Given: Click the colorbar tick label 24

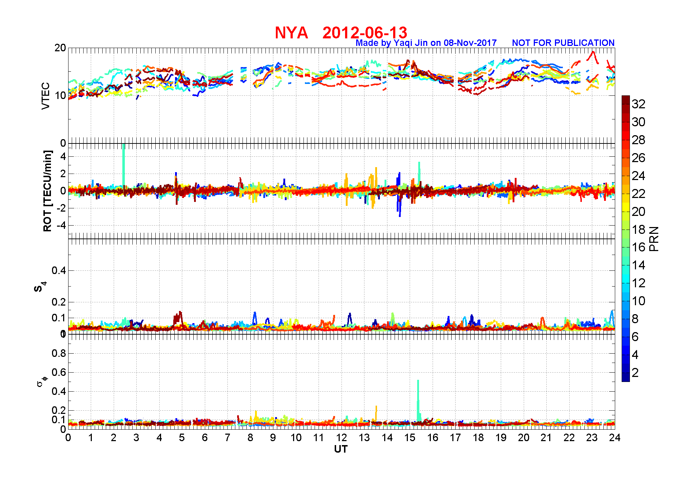Looking at the screenshot, I should tap(639, 176).
